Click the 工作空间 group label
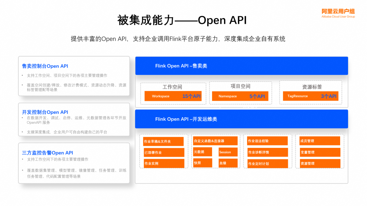This screenshot has width=367, height=206. tap(172, 87)
